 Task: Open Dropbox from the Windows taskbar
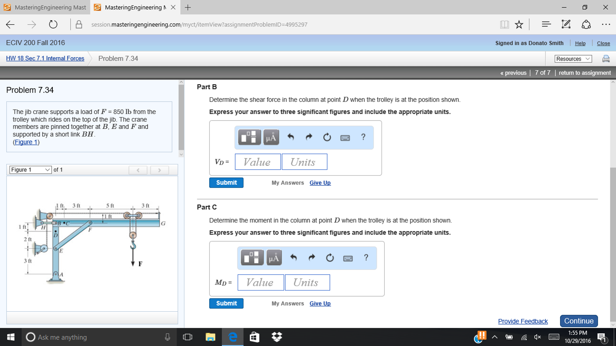276,337
